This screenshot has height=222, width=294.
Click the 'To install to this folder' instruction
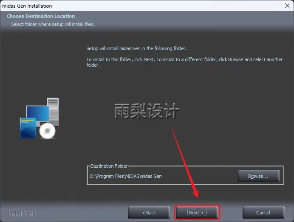pos(184,62)
